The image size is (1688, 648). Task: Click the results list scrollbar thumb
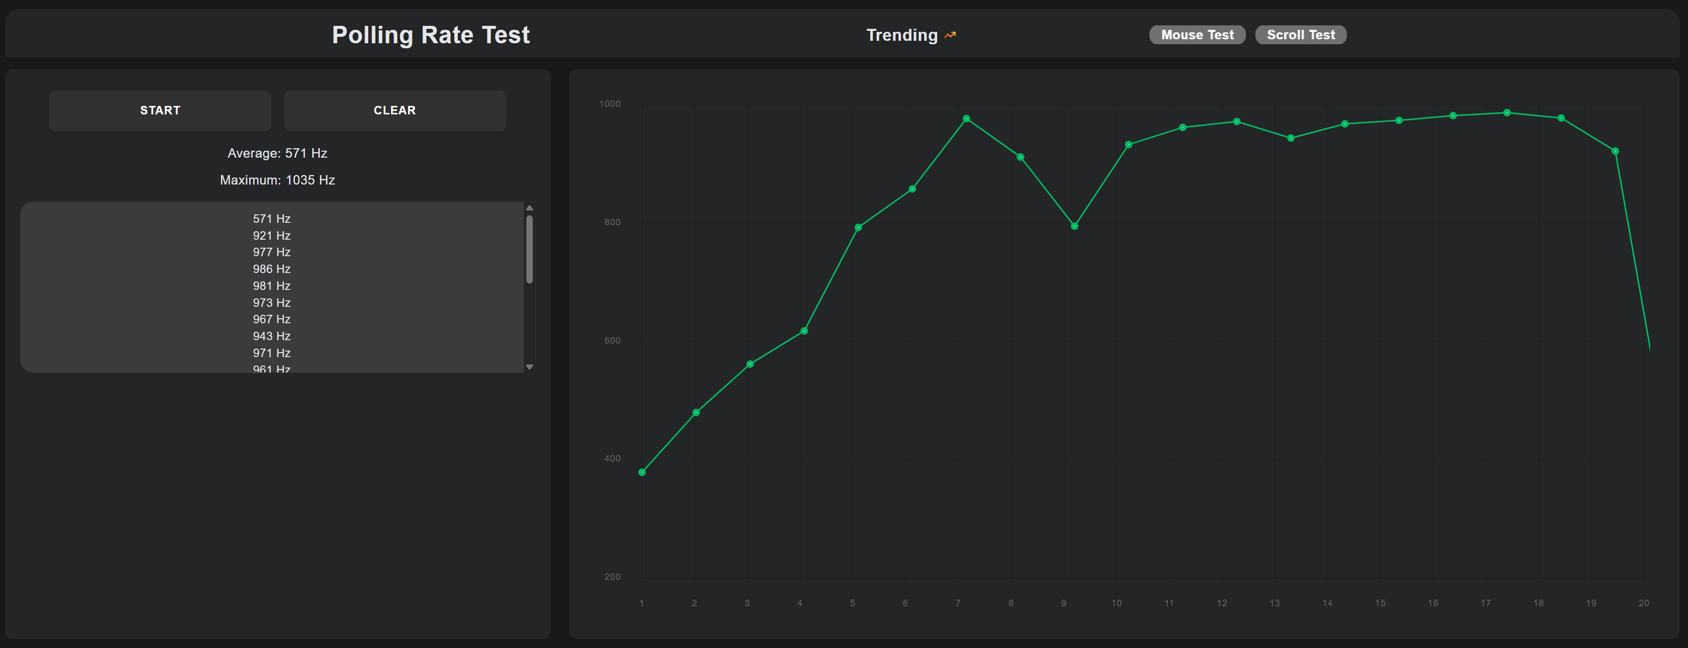[529, 249]
